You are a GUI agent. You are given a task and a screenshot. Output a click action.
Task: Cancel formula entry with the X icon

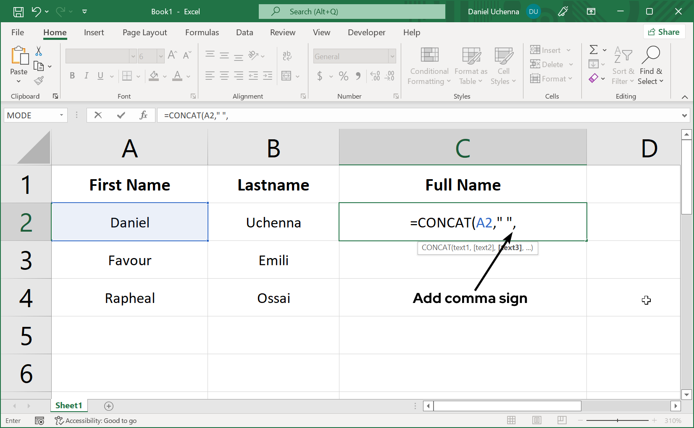[x=98, y=115]
